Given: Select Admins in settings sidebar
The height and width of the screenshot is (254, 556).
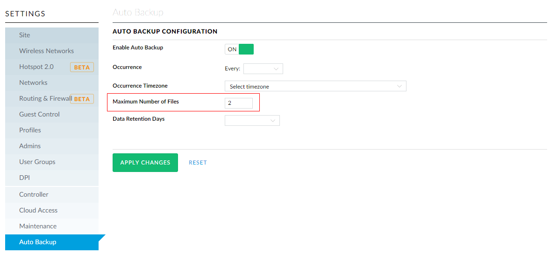Looking at the screenshot, I should click(x=30, y=146).
